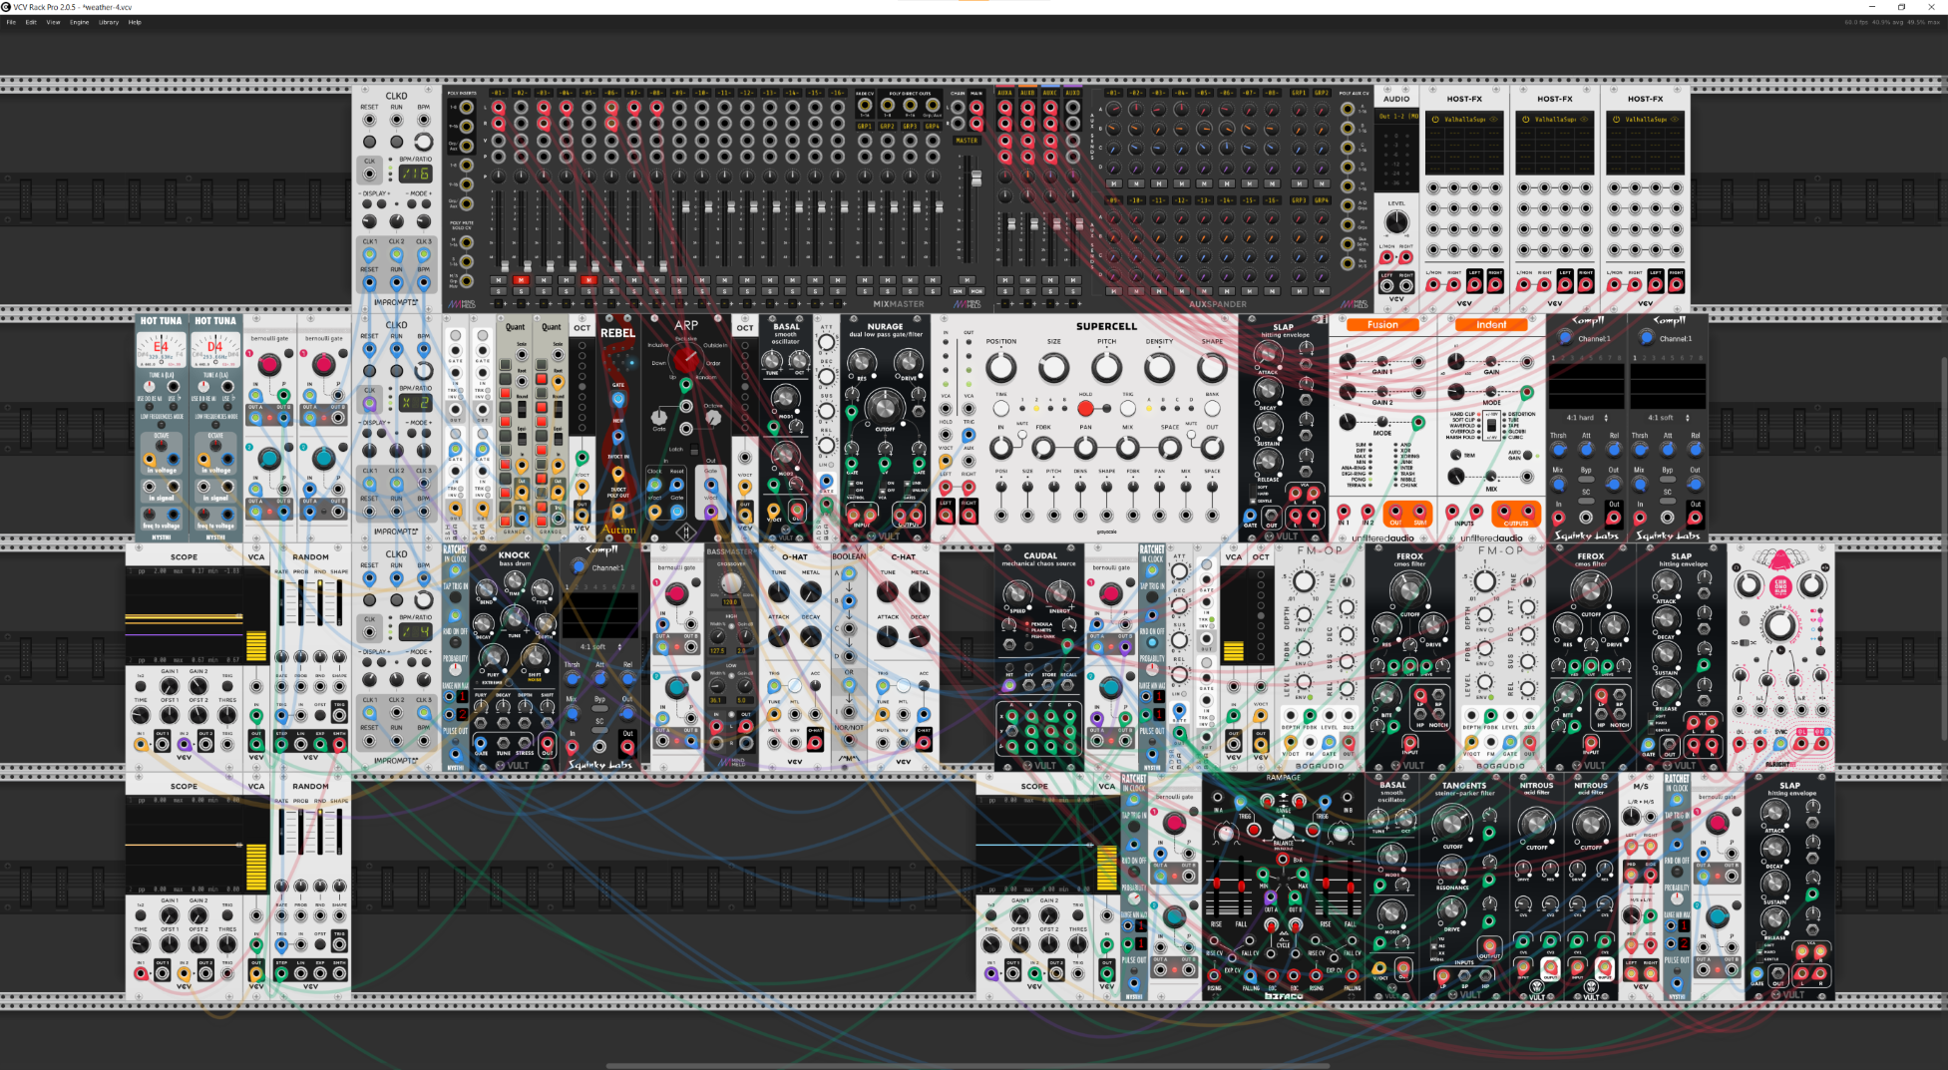This screenshot has width=1948, height=1070.
Task: Click MixMaster channel 09 fader handle
Action: coord(686,206)
